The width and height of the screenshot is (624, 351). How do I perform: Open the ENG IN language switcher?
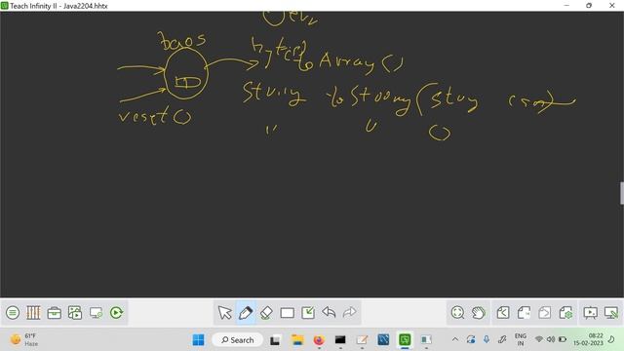point(520,340)
